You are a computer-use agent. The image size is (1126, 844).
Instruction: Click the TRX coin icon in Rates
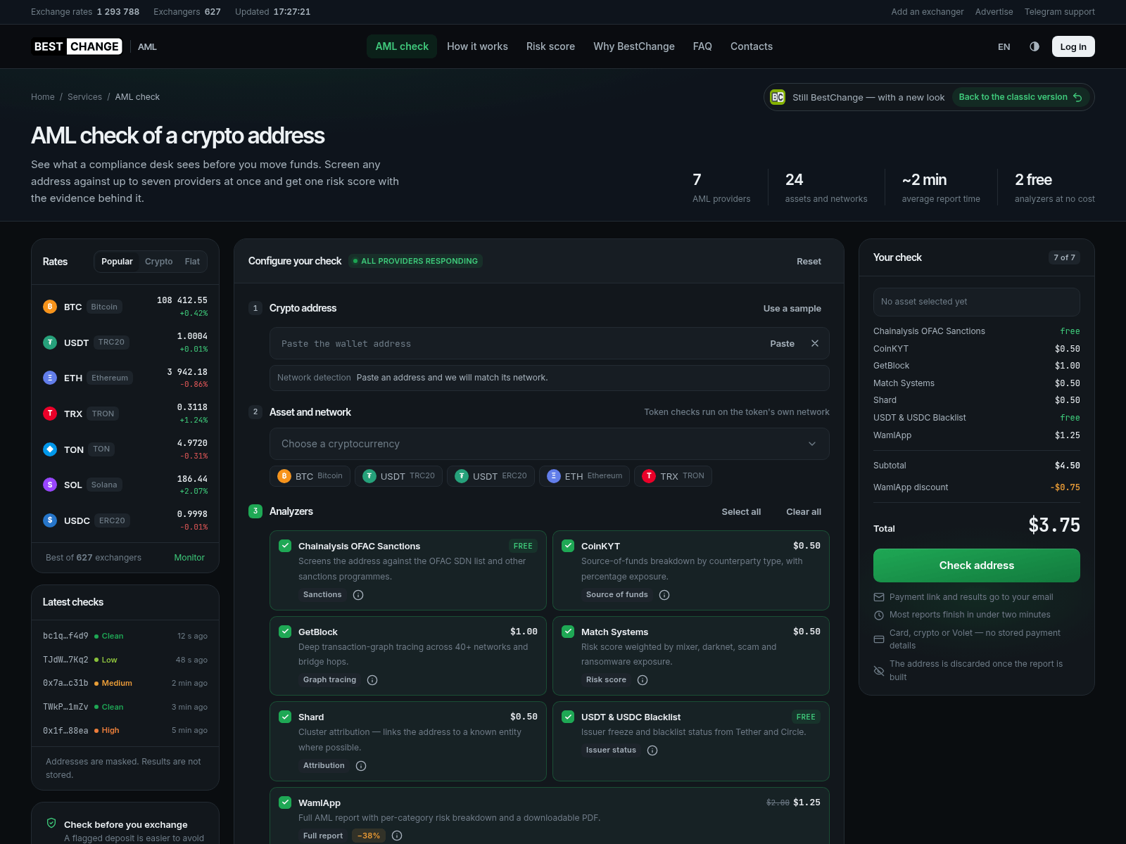[50, 414]
